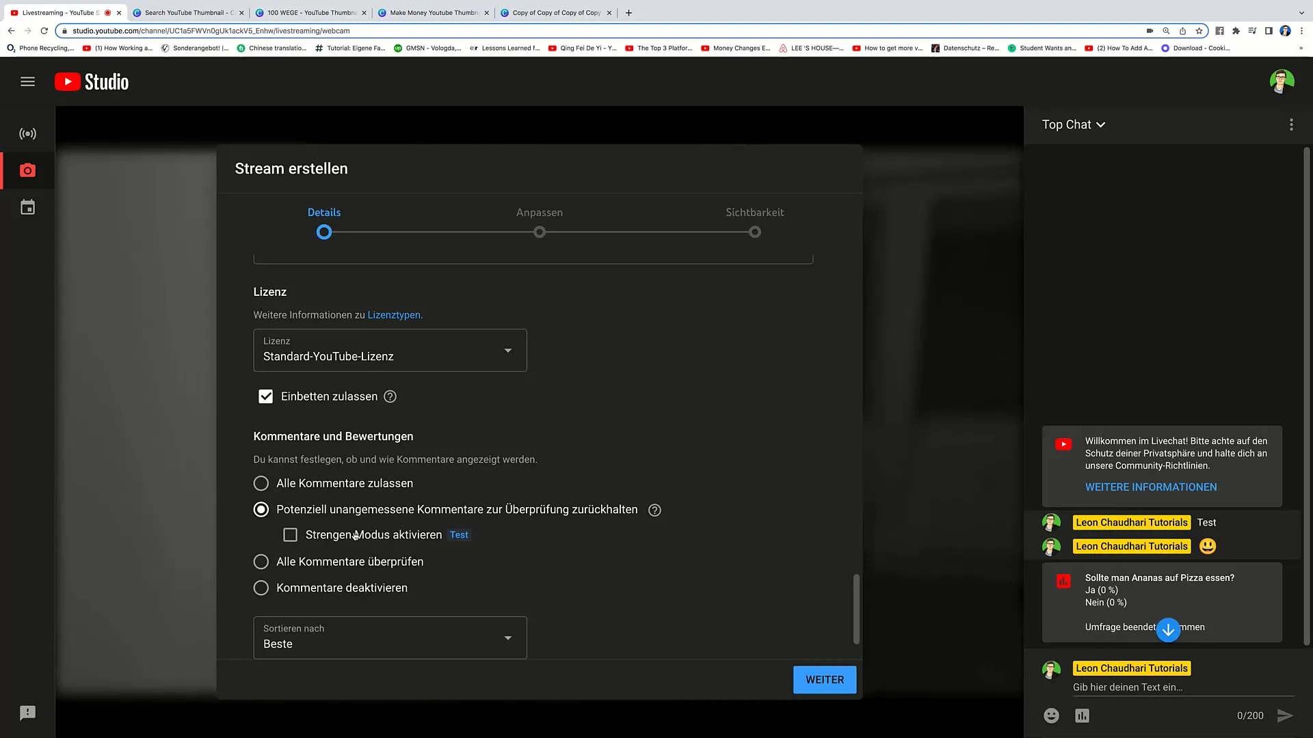
Task: Click the emoji icon in chat input
Action: 1050,715
